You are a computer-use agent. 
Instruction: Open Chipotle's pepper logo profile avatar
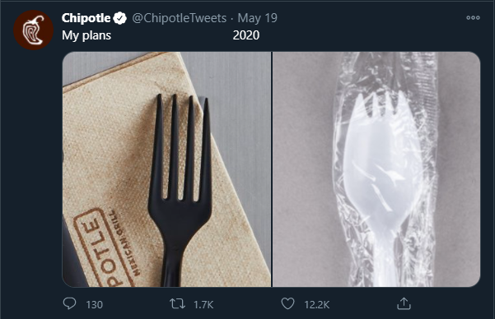(34, 30)
